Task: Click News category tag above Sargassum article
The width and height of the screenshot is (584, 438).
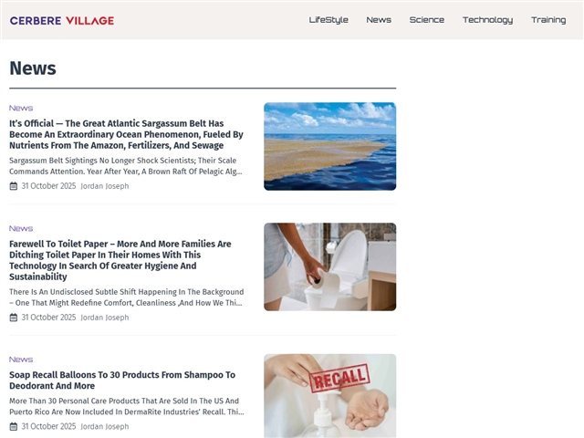Action: [21, 108]
